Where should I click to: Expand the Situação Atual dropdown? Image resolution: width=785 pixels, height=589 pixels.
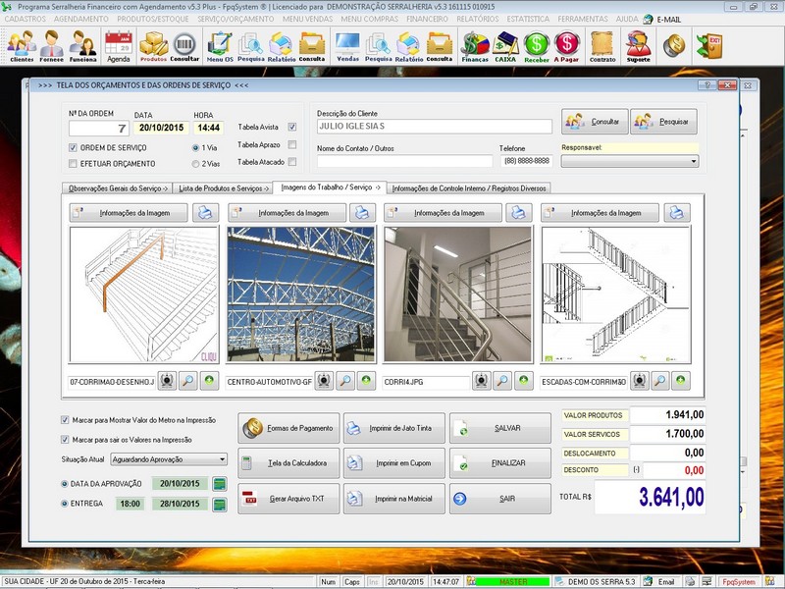(x=223, y=458)
